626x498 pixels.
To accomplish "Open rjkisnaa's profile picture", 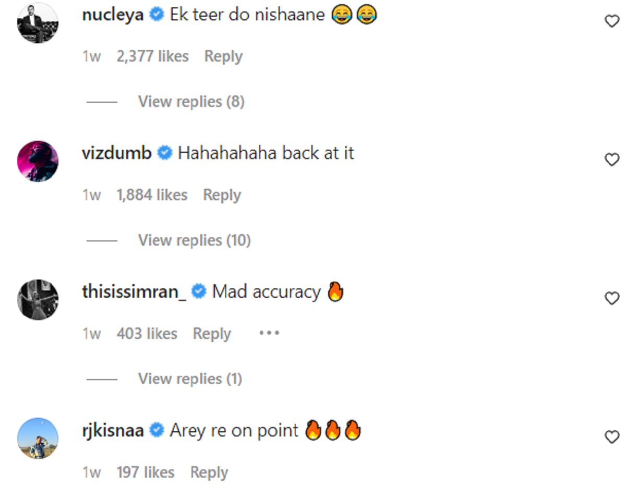I will [38, 438].
